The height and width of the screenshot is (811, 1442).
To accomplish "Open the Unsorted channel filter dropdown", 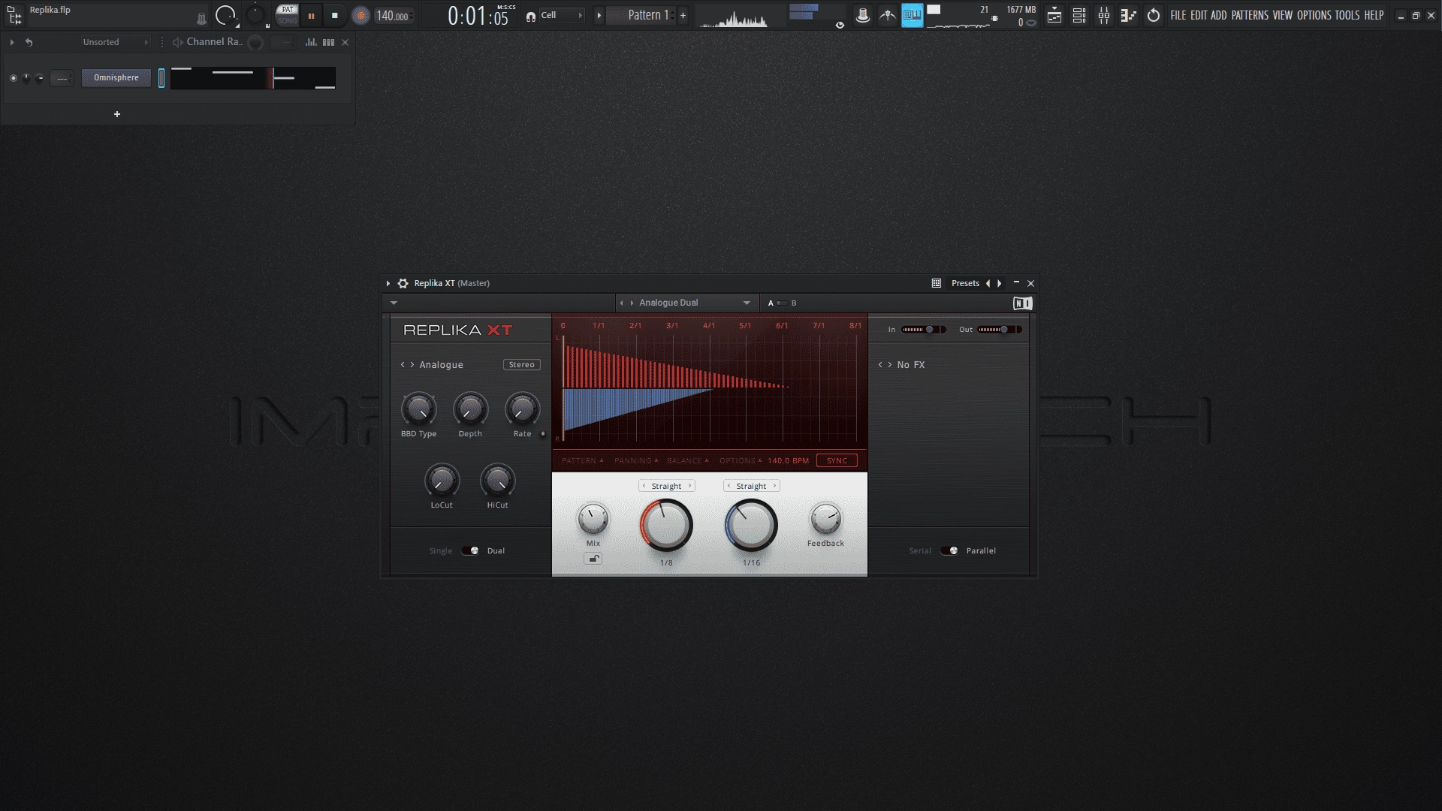I will pyautogui.click(x=116, y=42).
